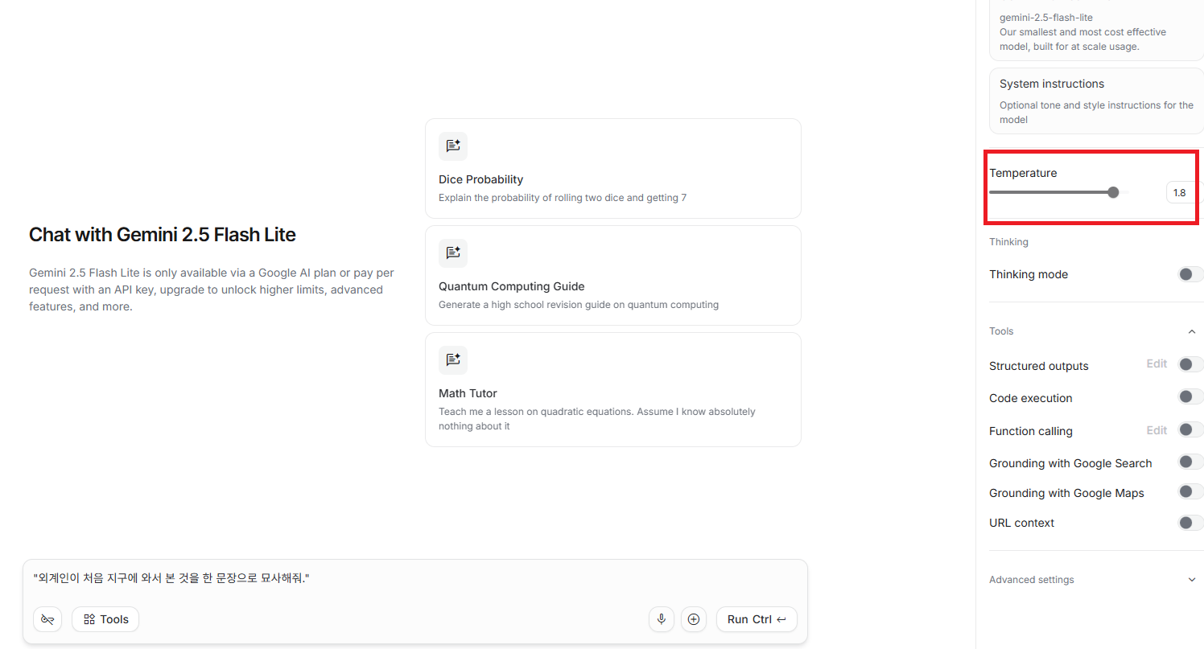Click Edit next to Structured outputs
Image resolution: width=1204 pixels, height=649 pixels.
(x=1157, y=364)
